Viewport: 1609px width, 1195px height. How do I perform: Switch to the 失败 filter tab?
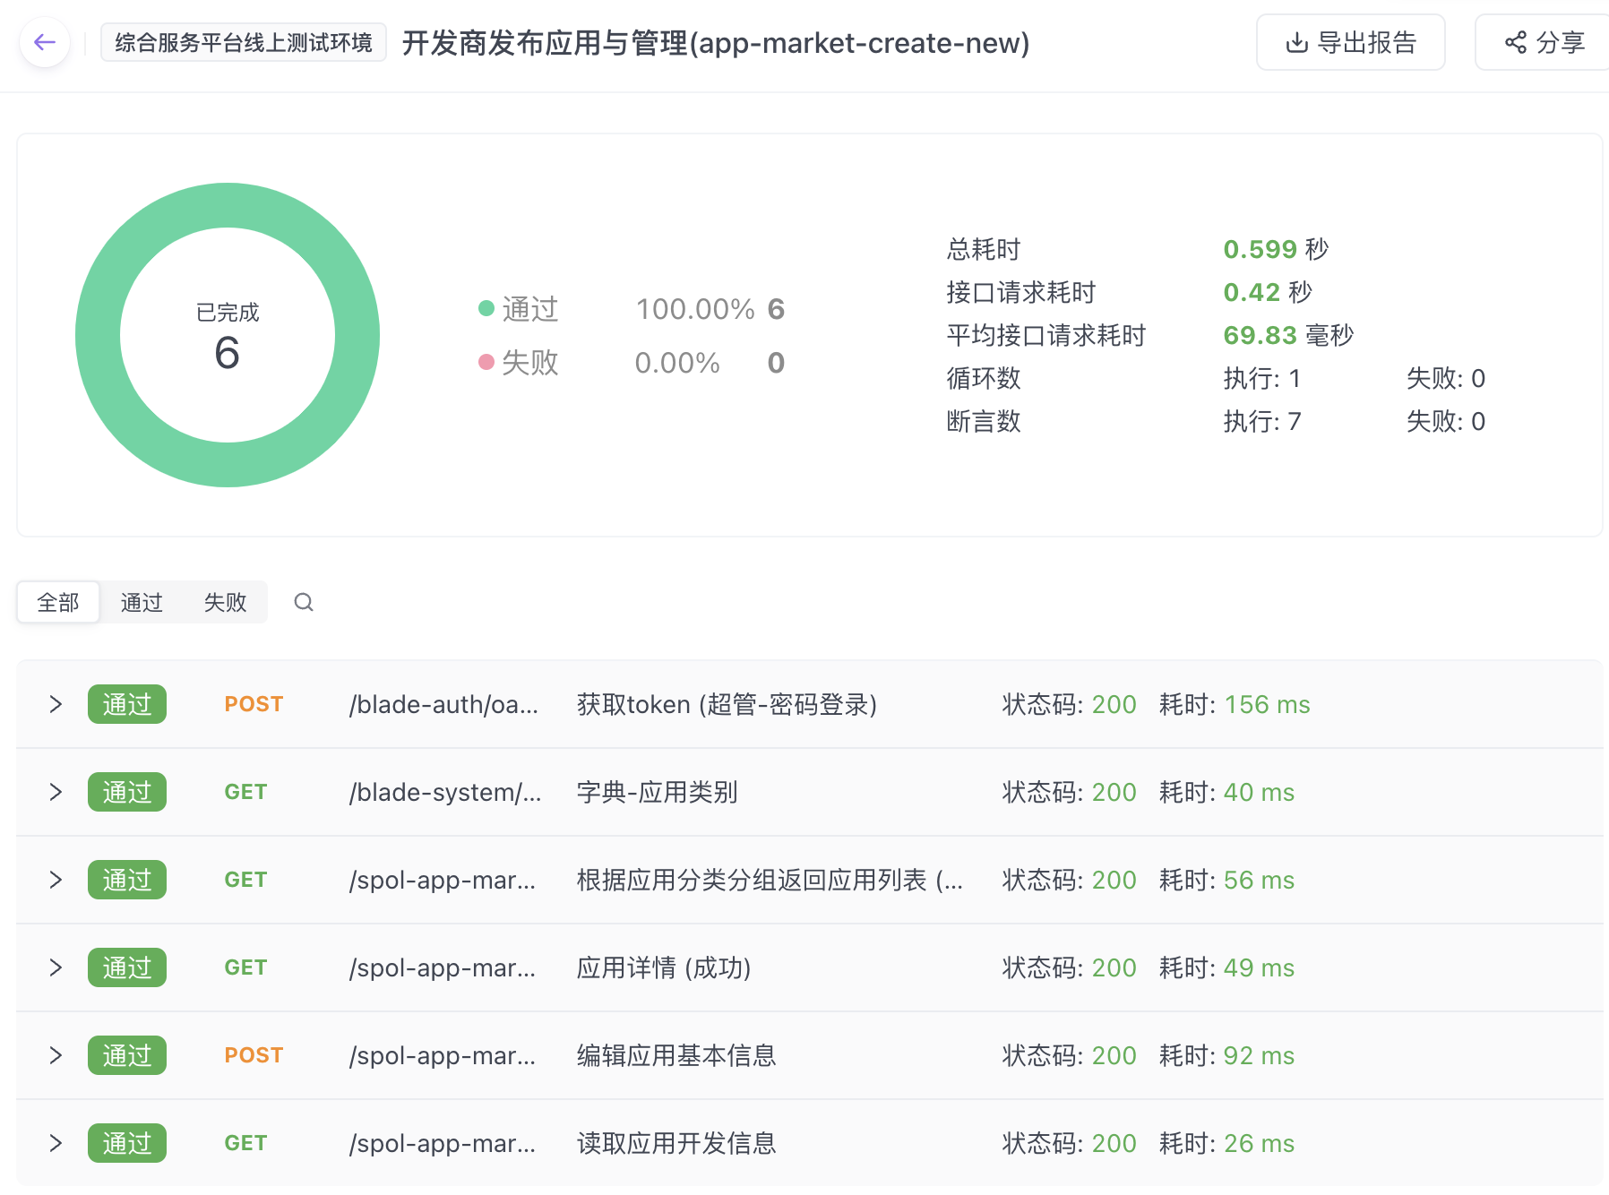(x=225, y=602)
